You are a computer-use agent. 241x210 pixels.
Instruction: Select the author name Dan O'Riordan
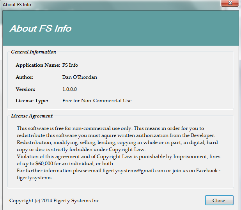(x=80, y=77)
